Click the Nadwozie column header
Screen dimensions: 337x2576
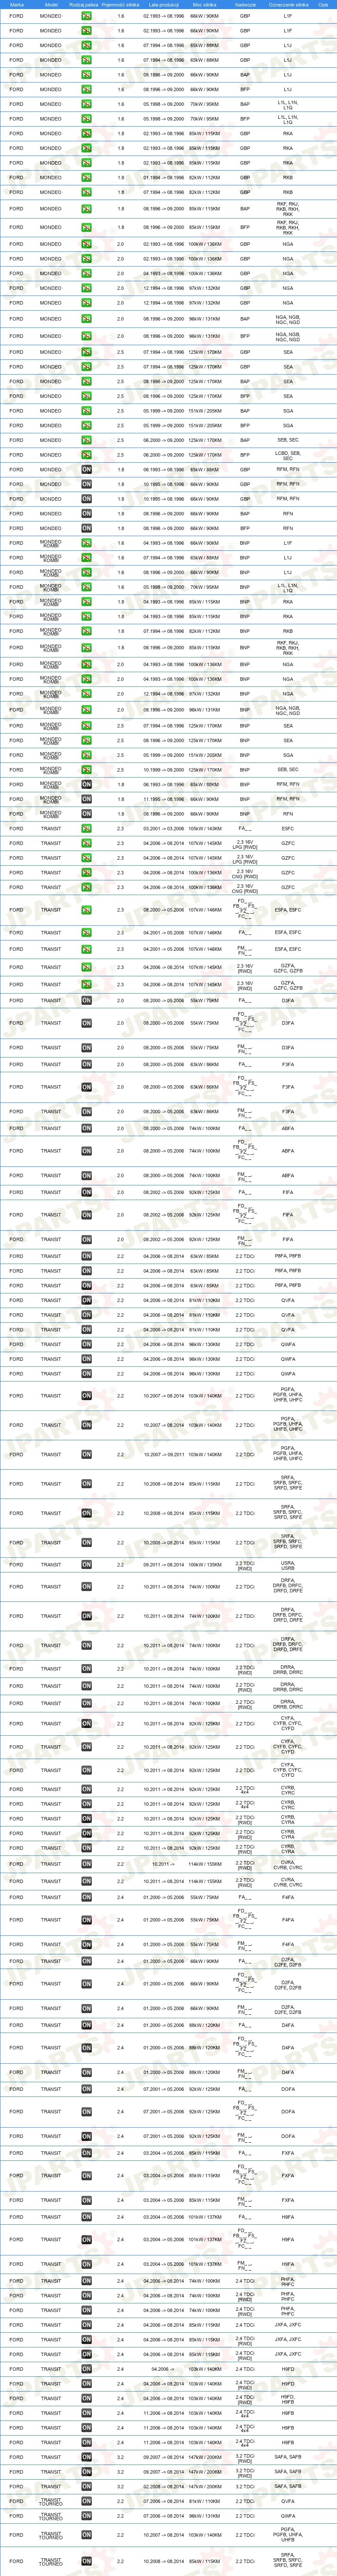[x=245, y=5]
